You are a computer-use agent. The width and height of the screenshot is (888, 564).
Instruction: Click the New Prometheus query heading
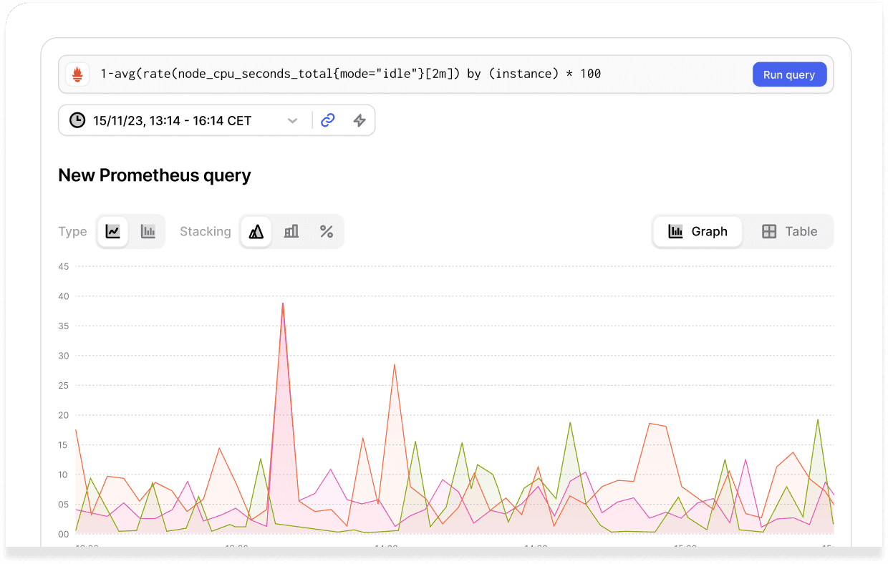coord(155,175)
